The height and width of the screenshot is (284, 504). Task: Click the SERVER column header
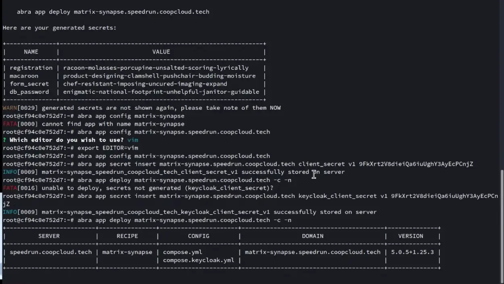[49, 236]
